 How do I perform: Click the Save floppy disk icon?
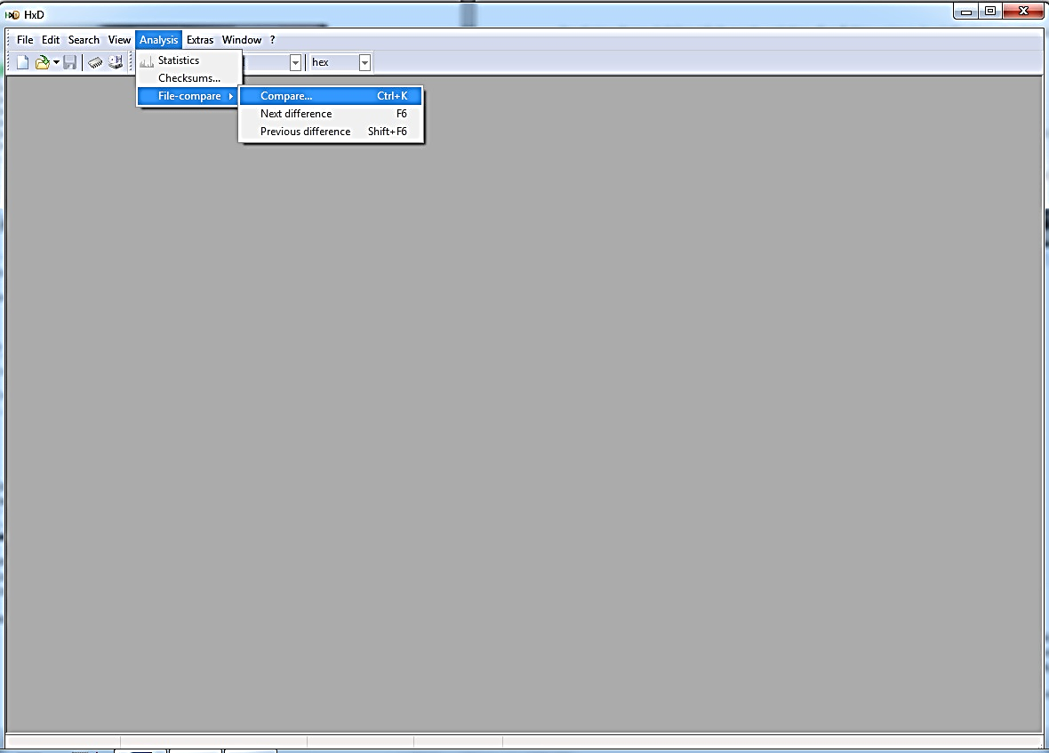pos(70,62)
